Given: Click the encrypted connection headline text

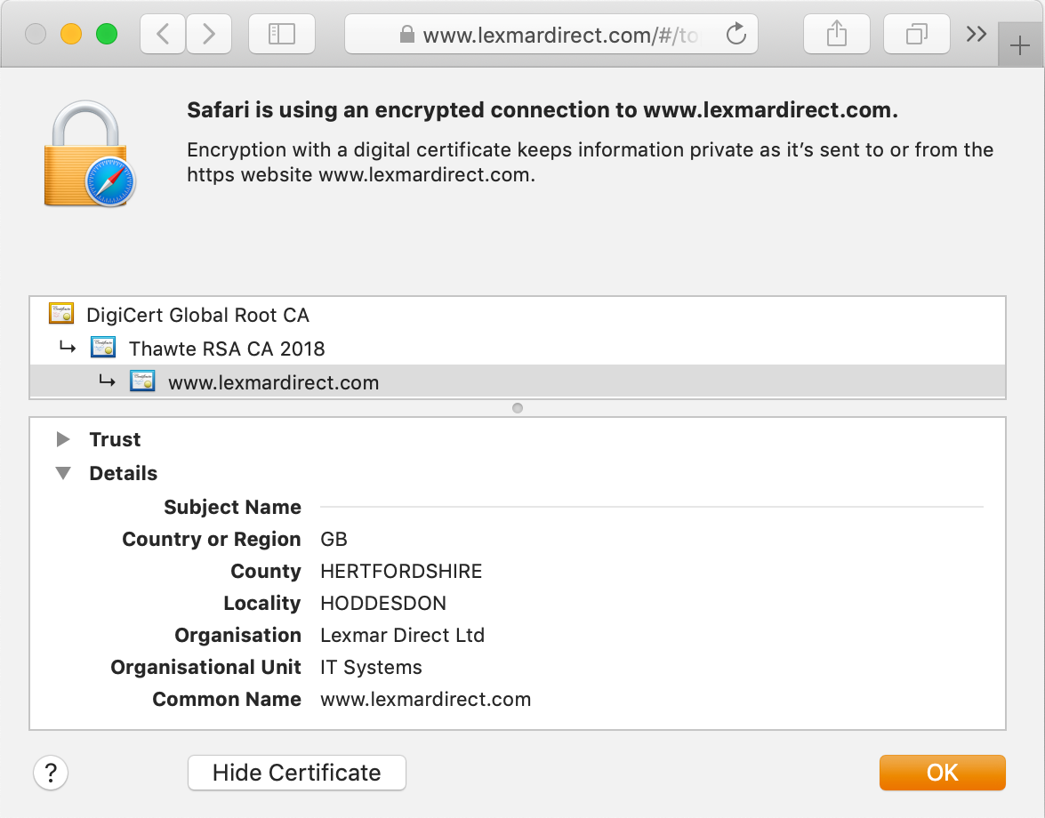Looking at the screenshot, I should 543,110.
